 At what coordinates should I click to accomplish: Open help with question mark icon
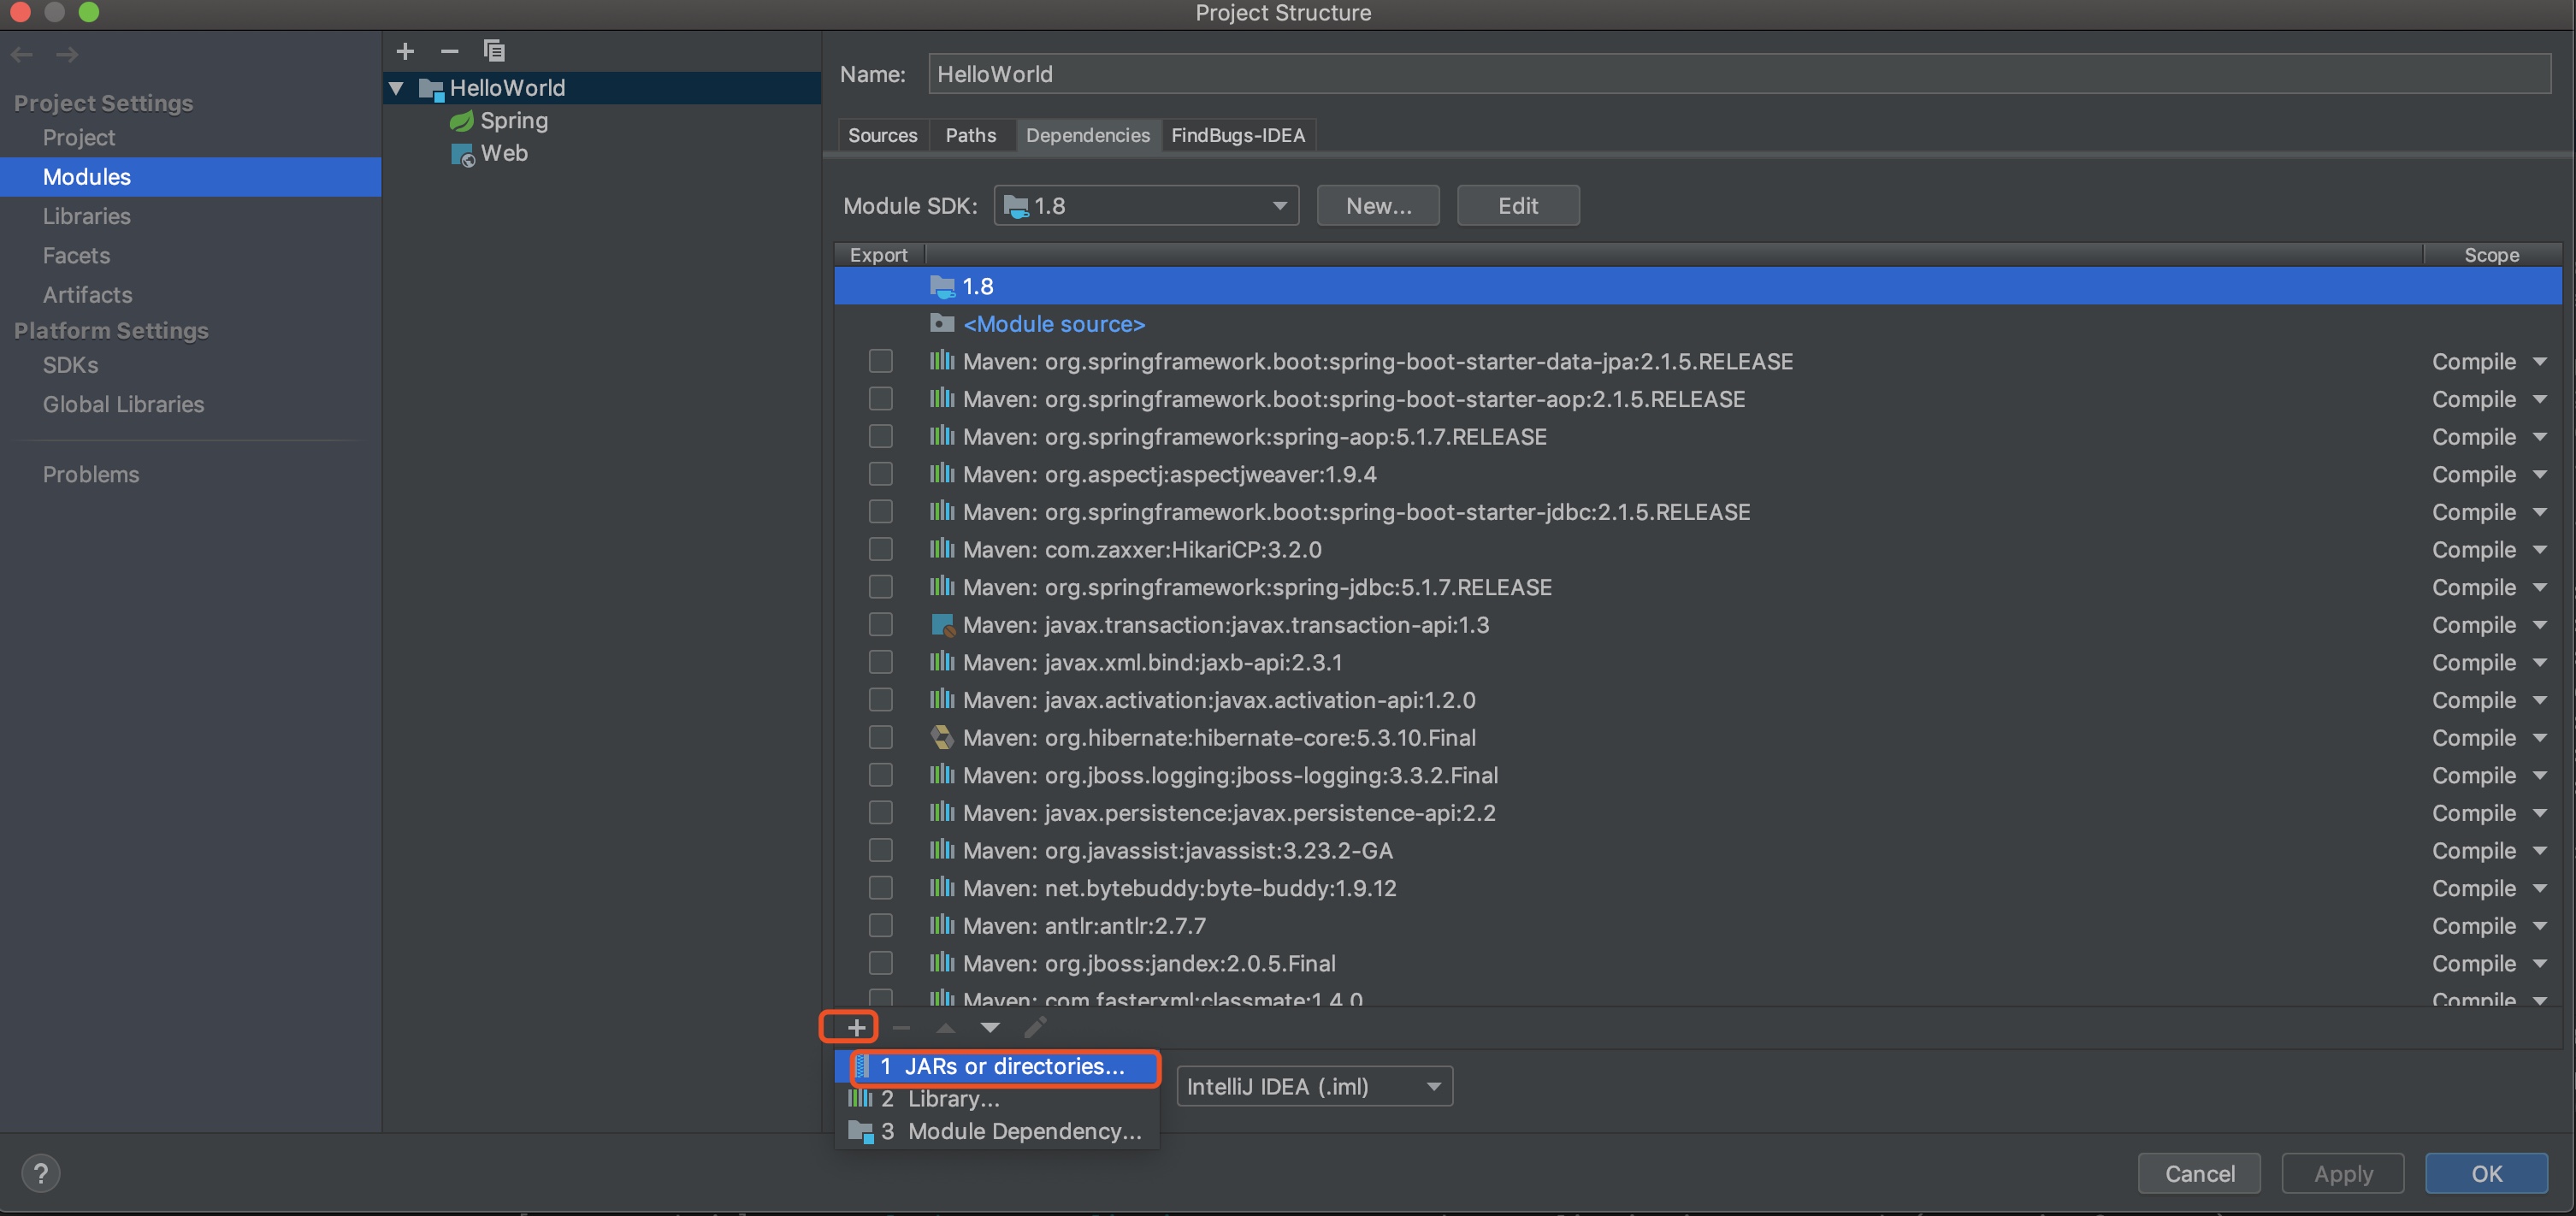point(41,1172)
